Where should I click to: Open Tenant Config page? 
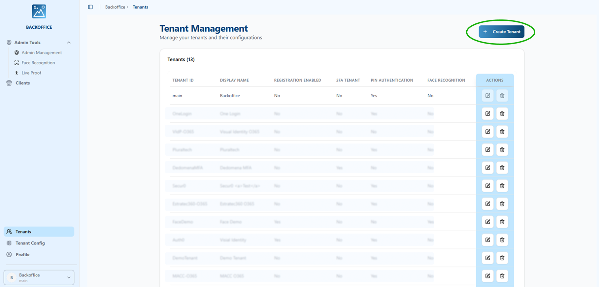tap(30, 243)
